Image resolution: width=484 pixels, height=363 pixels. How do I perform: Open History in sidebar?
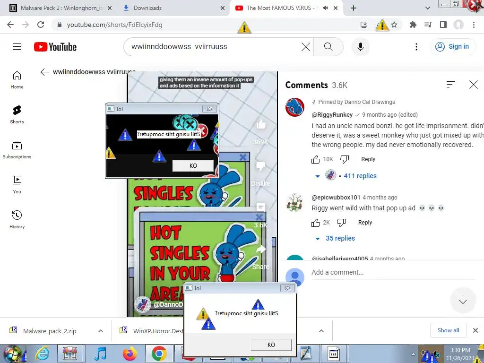17,219
